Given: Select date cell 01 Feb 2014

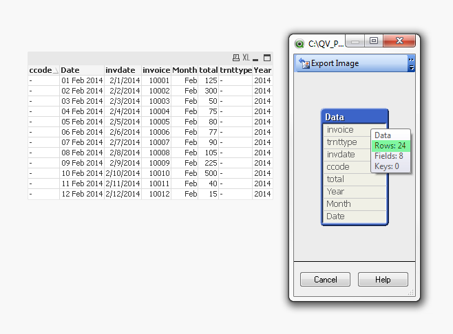Looking at the screenshot, I should point(82,80).
